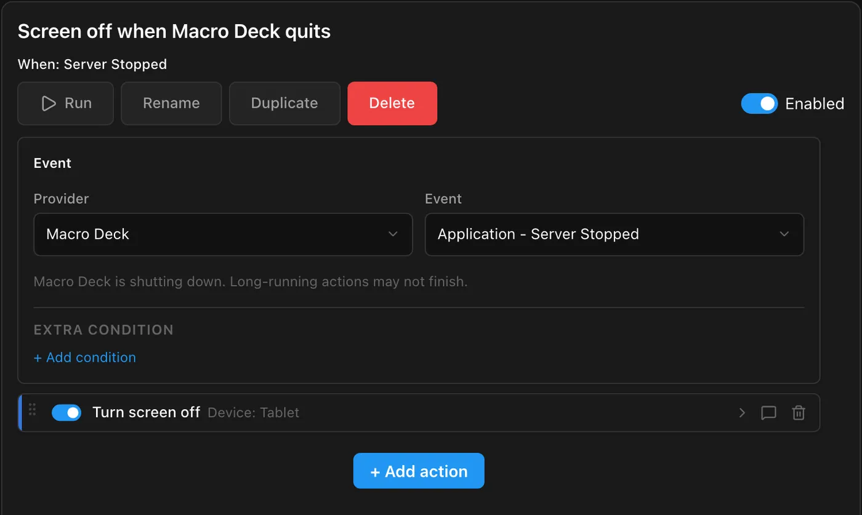The width and height of the screenshot is (862, 515).
Task: Click the Device: Tablet text
Action: [x=254, y=413]
